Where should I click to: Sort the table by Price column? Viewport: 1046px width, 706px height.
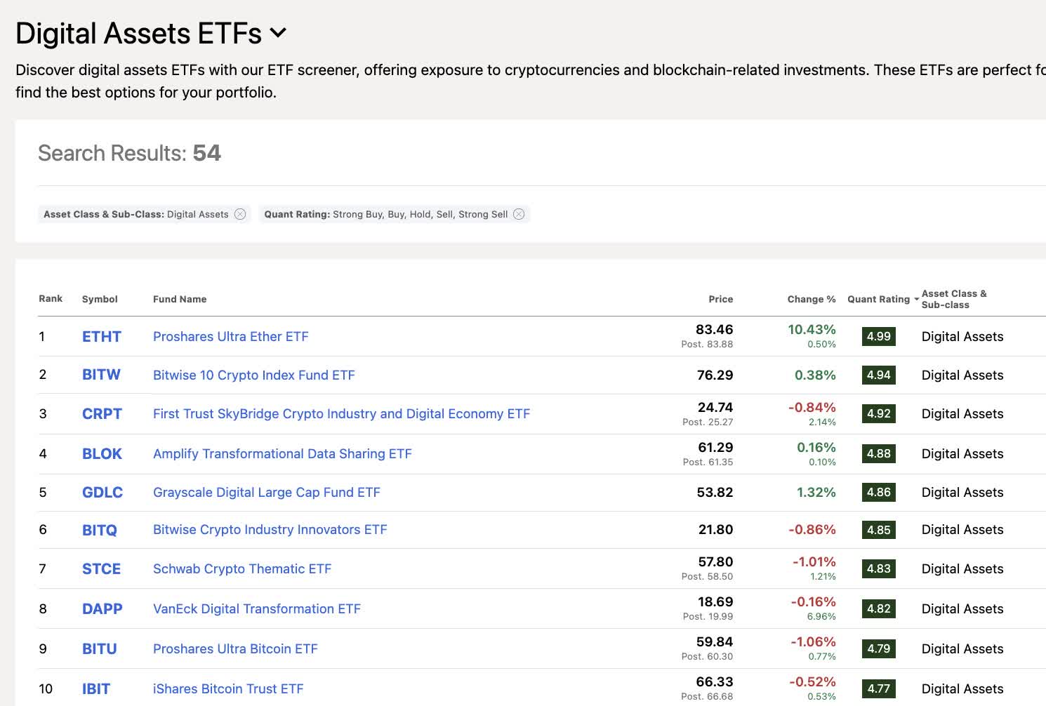pyautogui.click(x=721, y=299)
